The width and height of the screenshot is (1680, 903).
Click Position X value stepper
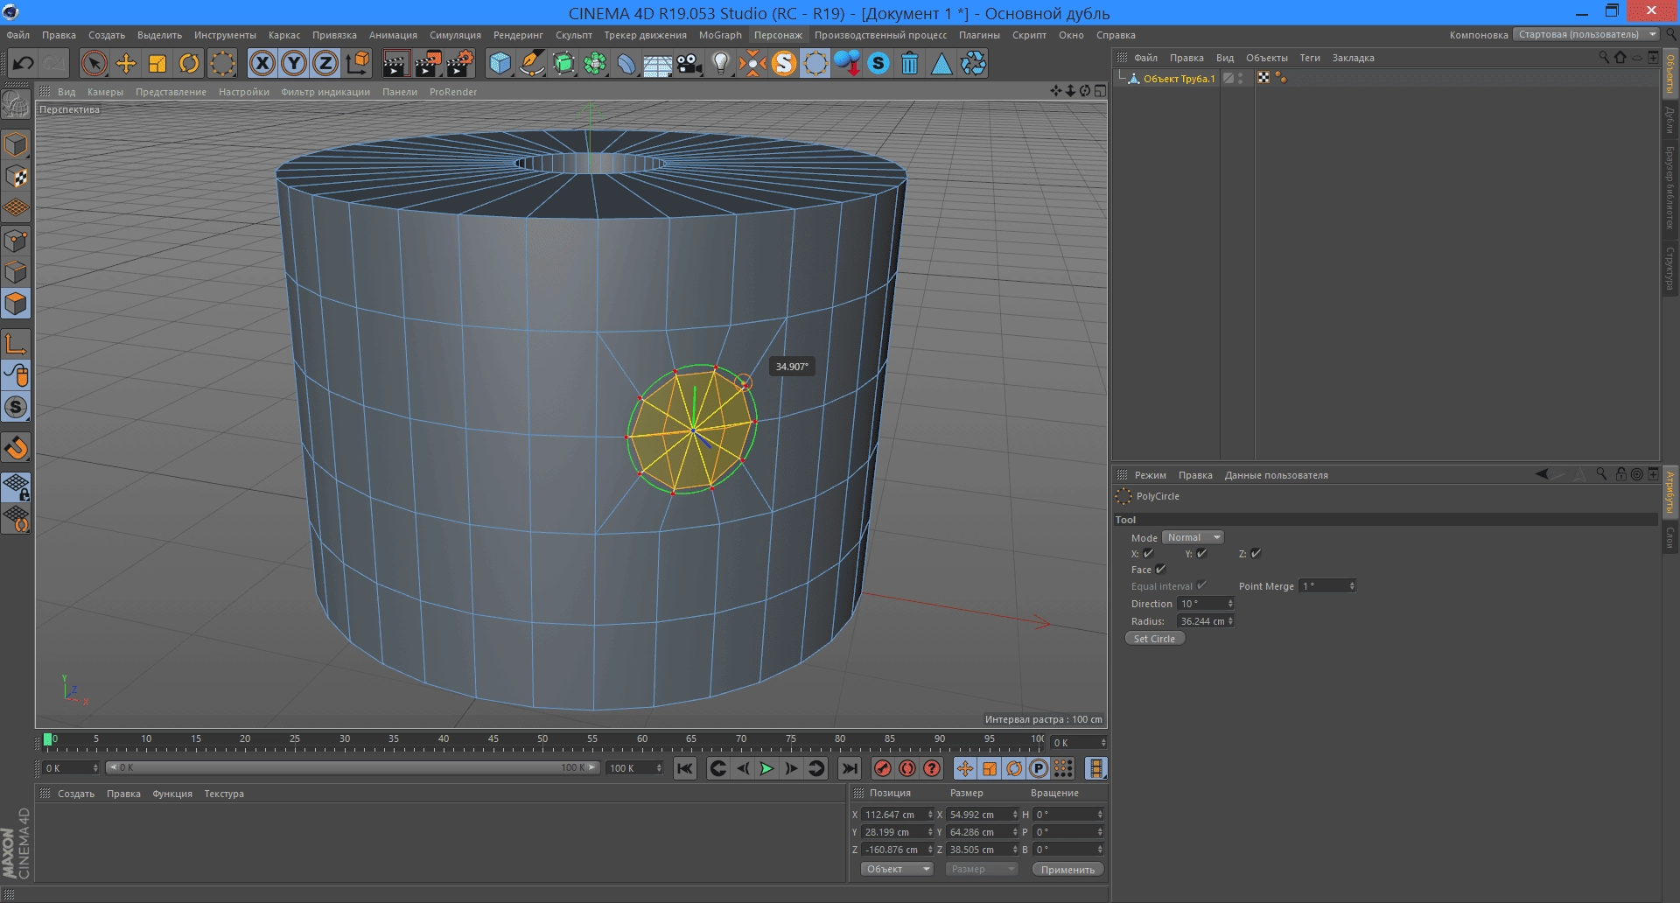930,814
